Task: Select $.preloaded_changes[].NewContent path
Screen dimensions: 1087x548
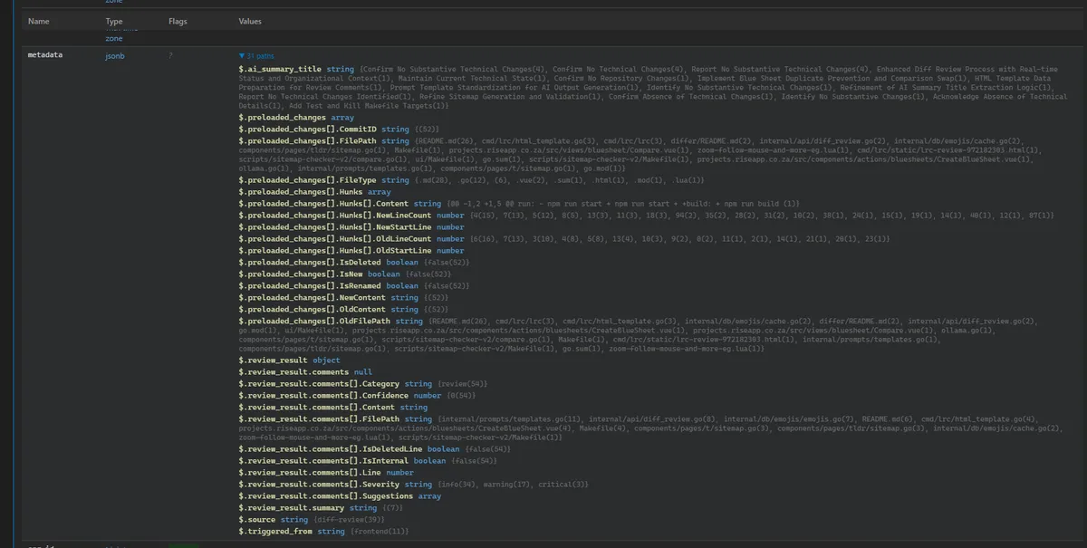Action: point(313,298)
